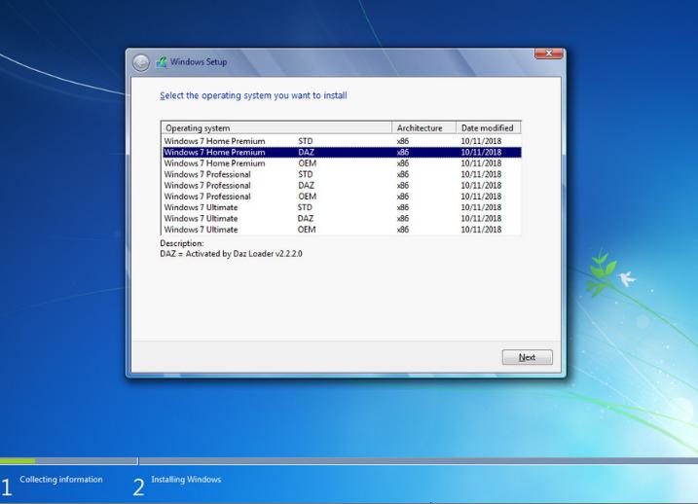Select Windows 7 Professional STD row
The width and height of the screenshot is (698, 504).
click(x=342, y=174)
